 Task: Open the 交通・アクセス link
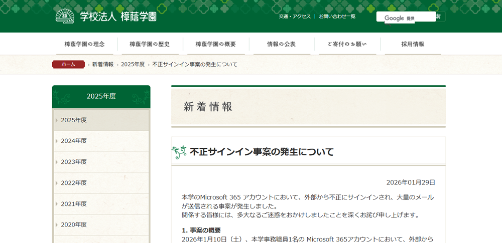(295, 17)
